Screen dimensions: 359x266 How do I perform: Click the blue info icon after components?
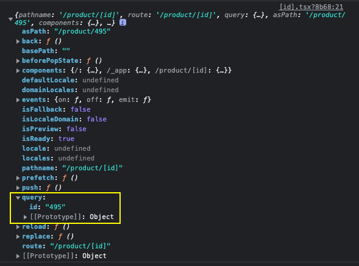point(123,23)
